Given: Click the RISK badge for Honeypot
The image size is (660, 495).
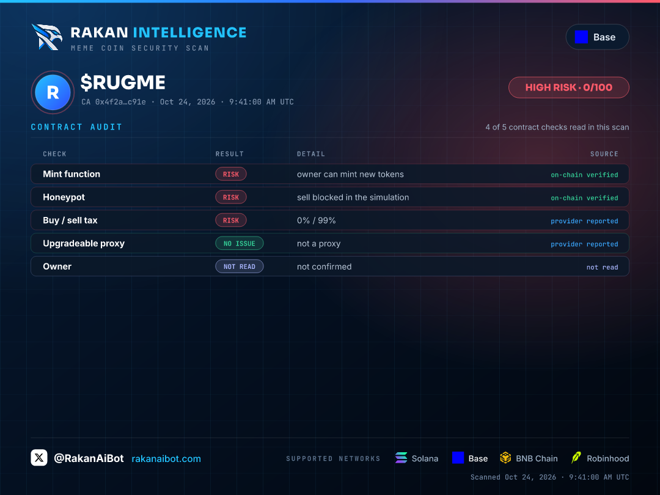Looking at the screenshot, I should [x=231, y=197].
